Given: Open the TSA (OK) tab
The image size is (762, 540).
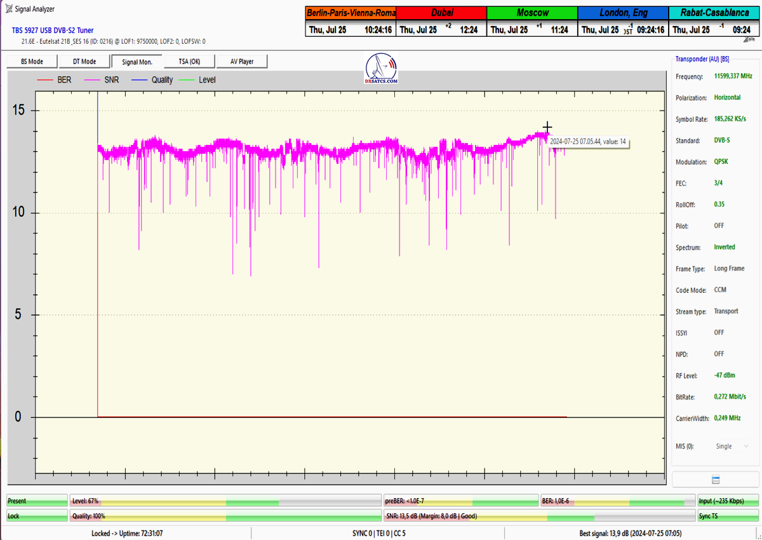Looking at the screenshot, I should click(189, 62).
